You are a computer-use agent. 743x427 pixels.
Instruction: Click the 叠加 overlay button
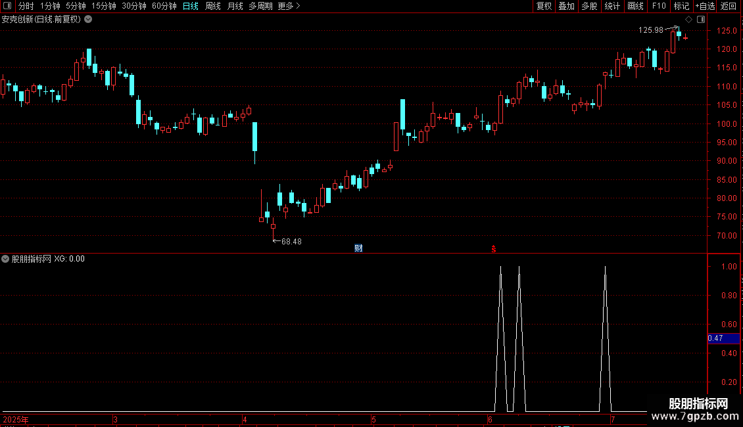coord(566,6)
